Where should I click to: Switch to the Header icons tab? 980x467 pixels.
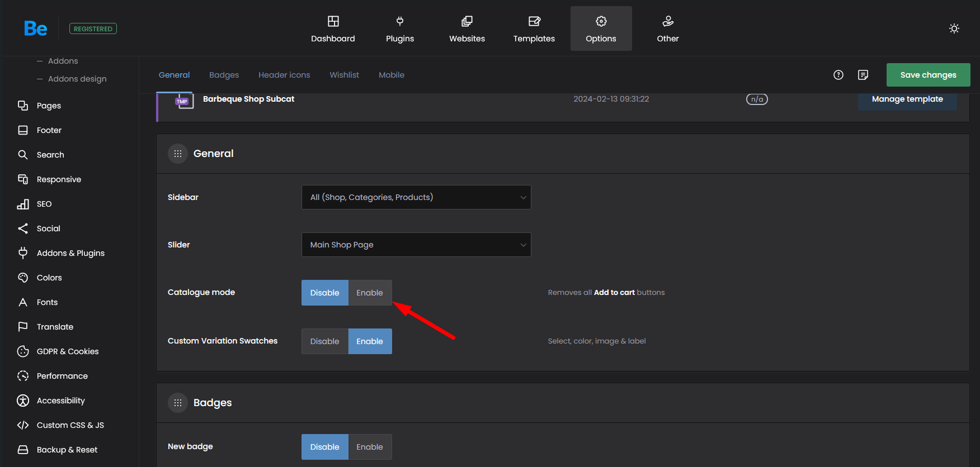tap(284, 75)
